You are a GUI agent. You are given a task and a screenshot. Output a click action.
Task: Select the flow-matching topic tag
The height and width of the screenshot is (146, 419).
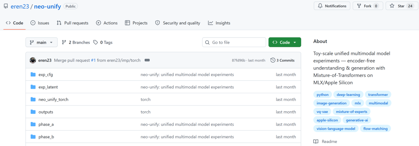(376, 129)
